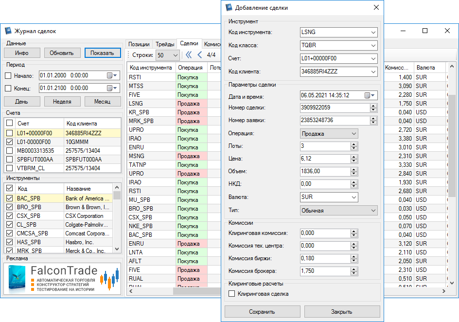Increase the Лоты value with its up arrow
The width and height of the screenshot is (459, 322).
[354, 144]
